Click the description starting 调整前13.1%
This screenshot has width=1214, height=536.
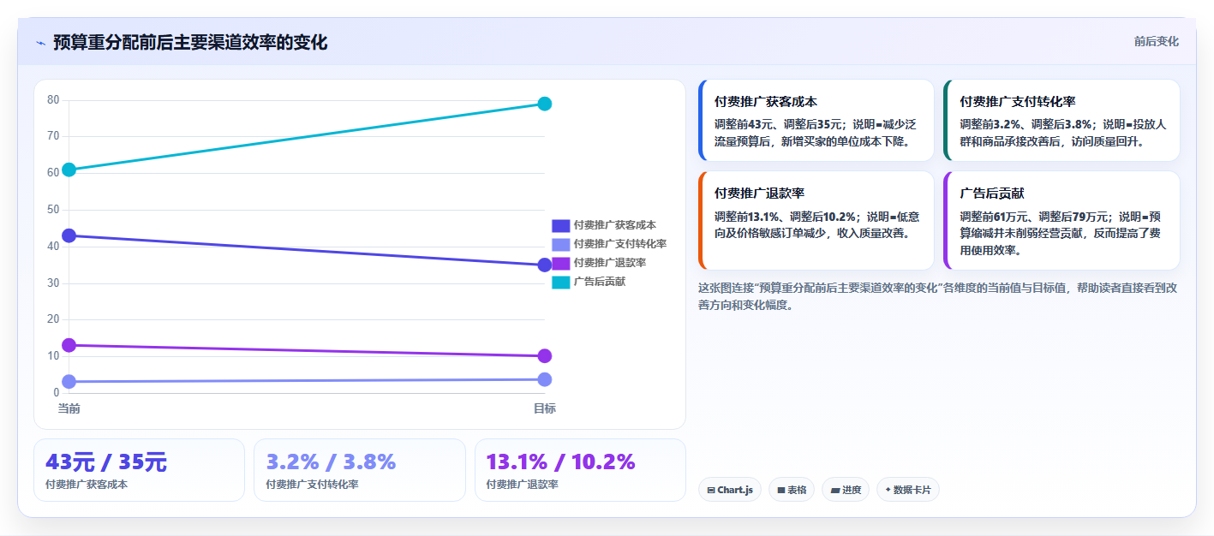point(816,224)
